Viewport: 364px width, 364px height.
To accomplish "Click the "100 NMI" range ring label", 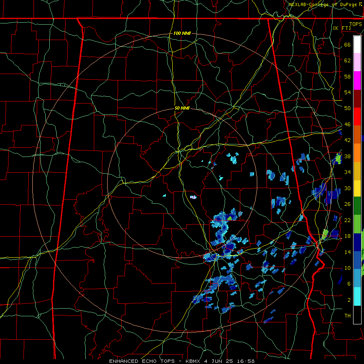I will tap(182, 33).
